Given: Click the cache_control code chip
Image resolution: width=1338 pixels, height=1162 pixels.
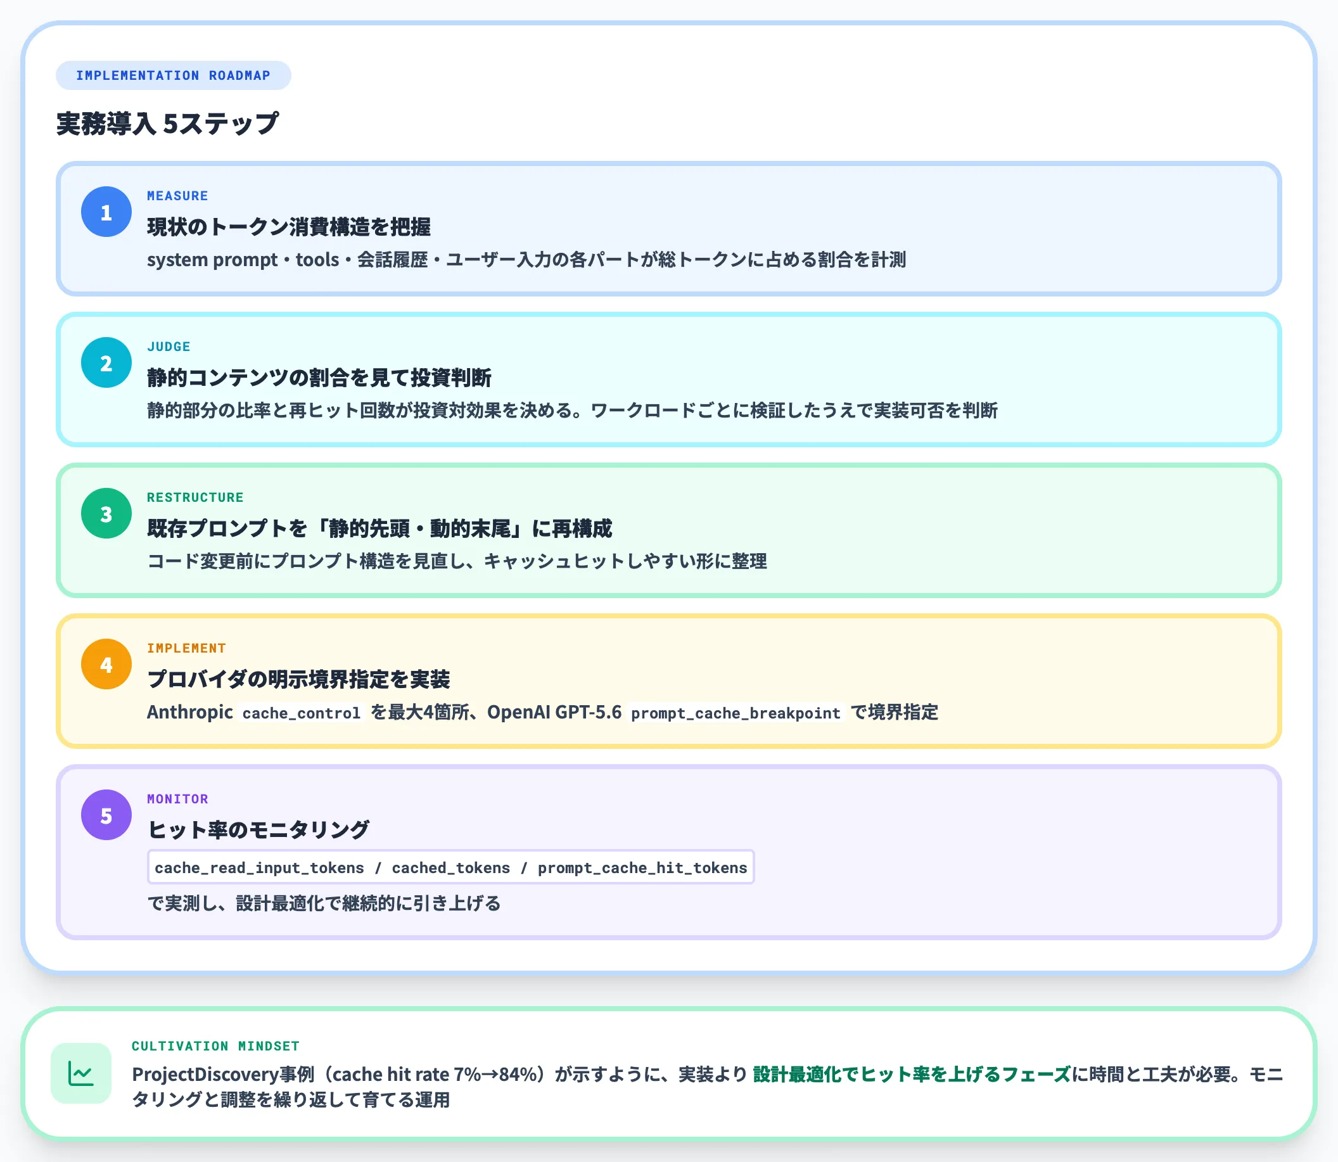Looking at the screenshot, I should (x=302, y=713).
